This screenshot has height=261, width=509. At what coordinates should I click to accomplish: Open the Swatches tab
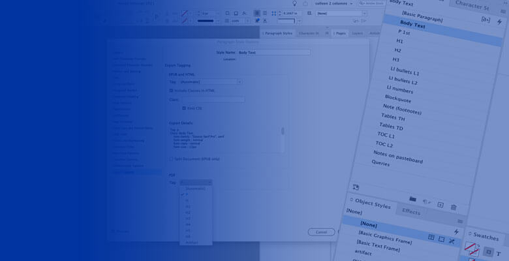click(486, 236)
